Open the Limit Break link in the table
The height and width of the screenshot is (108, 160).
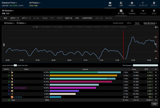click(18, 97)
